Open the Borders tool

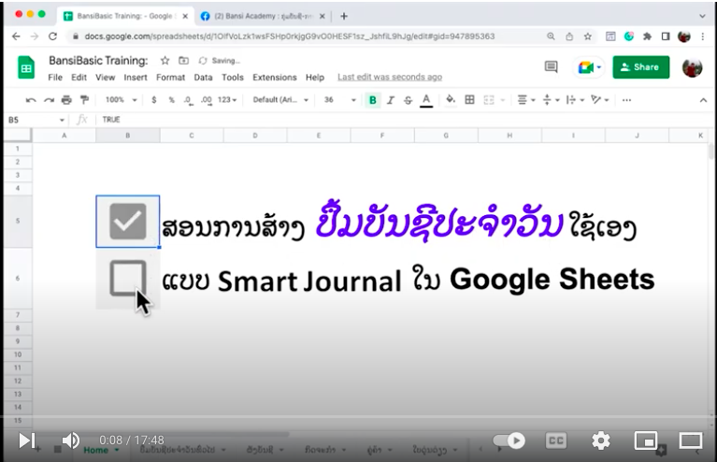tap(469, 100)
